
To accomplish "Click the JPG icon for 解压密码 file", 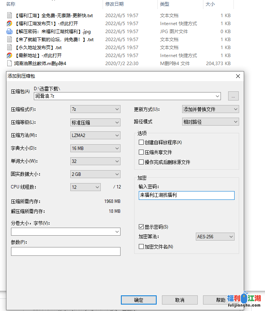I will point(10,32).
